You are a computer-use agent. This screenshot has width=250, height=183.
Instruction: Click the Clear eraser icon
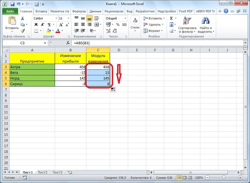[x=172, y=30]
